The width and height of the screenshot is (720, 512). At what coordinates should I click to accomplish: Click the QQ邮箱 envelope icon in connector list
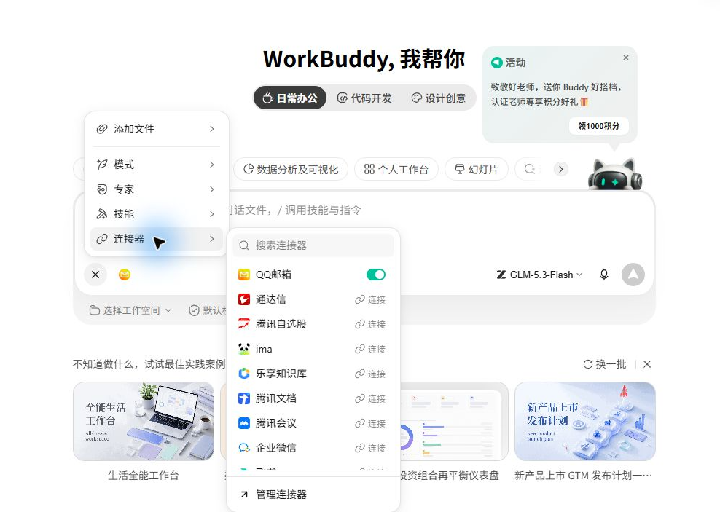244,275
